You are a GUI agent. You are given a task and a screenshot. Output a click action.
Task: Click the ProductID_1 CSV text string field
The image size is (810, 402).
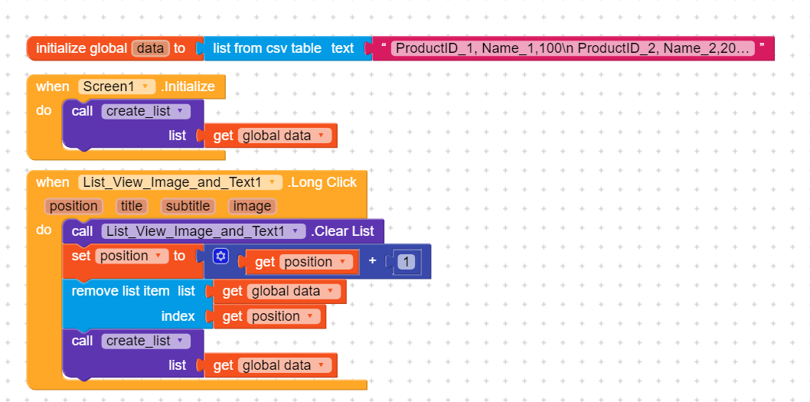point(573,48)
